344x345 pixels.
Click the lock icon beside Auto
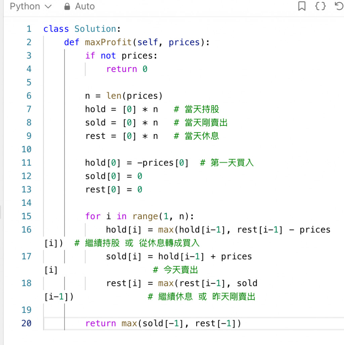click(67, 6)
